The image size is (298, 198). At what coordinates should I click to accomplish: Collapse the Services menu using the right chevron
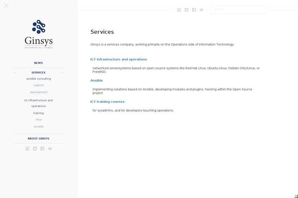(63, 73)
